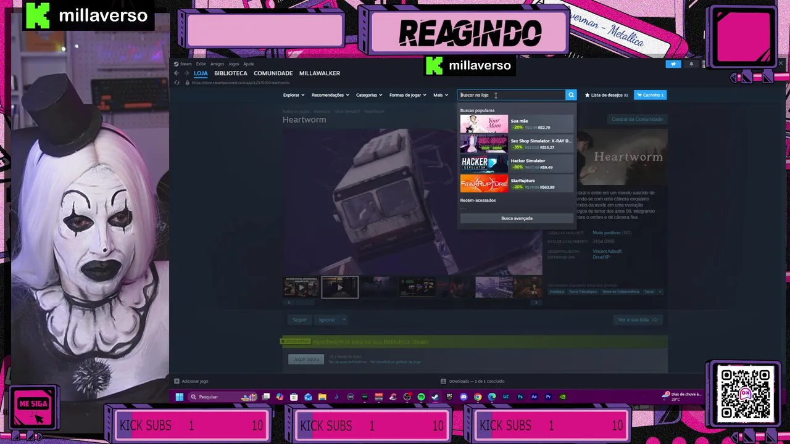The height and width of the screenshot is (444, 790).
Task: Open Lista de desejos wishlist
Action: pyautogui.click(x=607, y=95)
